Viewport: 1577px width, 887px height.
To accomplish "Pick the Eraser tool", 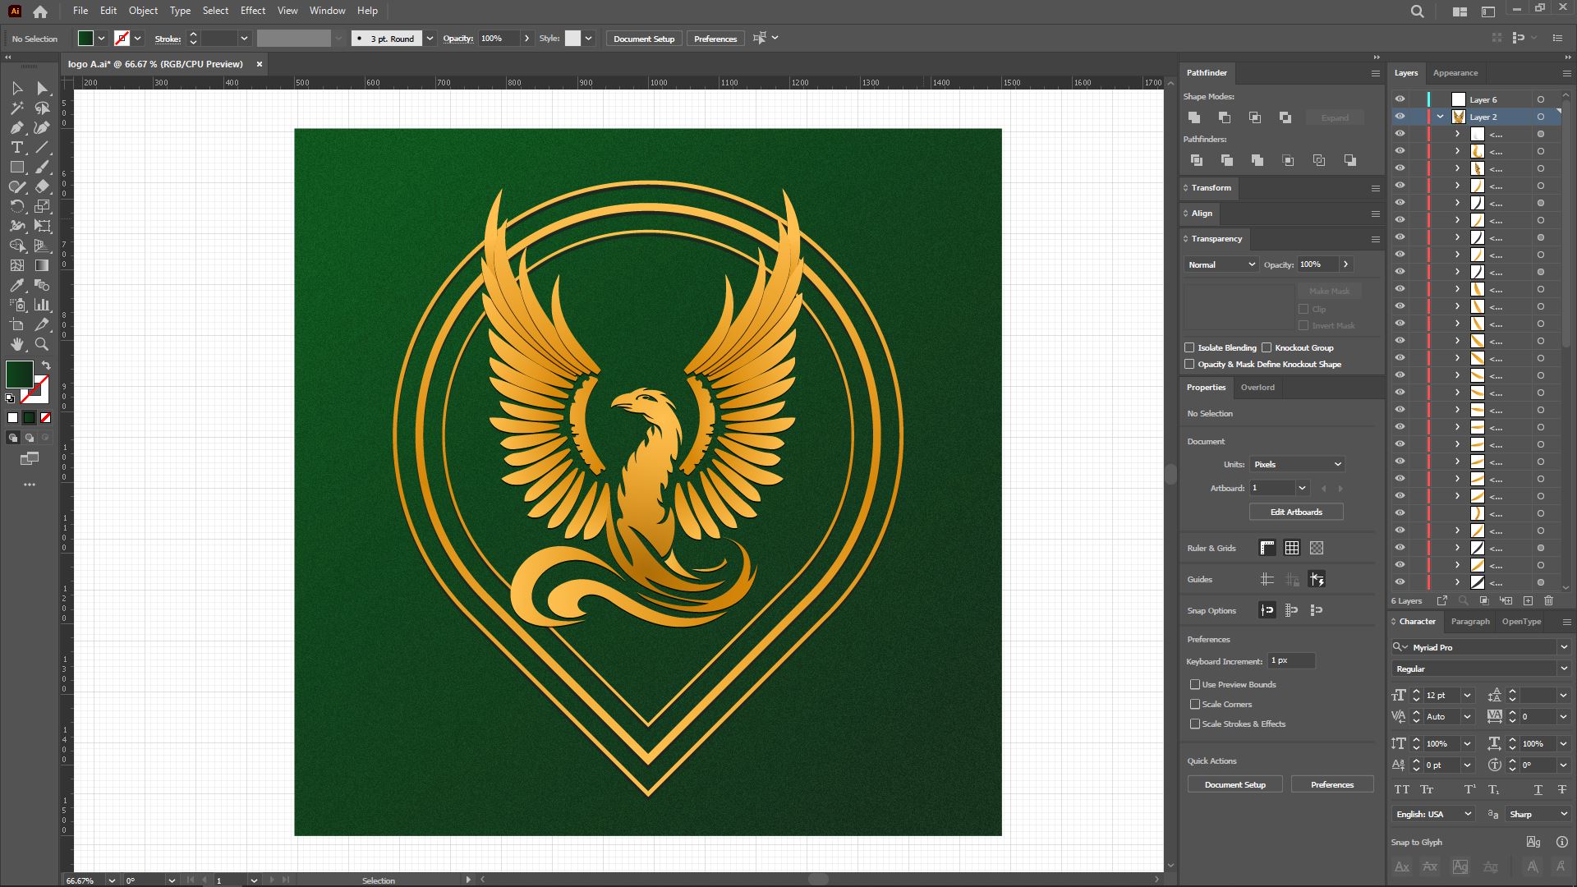I will [x=42, y=187].
